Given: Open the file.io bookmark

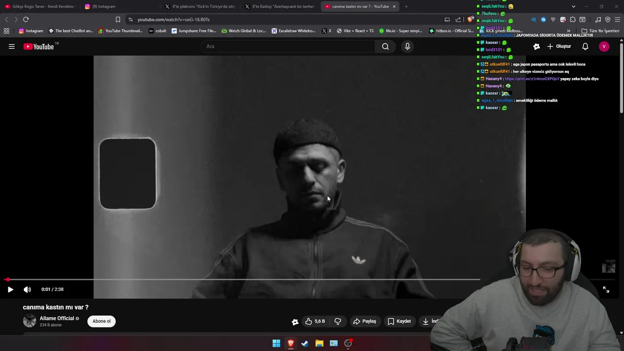Looking at the screenshot, I should coord(400,31).
